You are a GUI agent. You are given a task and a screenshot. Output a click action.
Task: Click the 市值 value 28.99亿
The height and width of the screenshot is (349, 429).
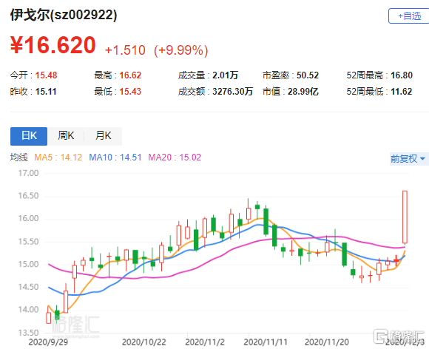click(303, 92)
